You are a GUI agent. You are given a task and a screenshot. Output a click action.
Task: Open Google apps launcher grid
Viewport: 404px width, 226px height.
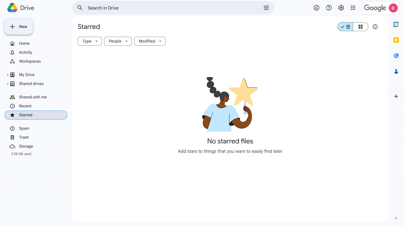click(x=353, y=8)
